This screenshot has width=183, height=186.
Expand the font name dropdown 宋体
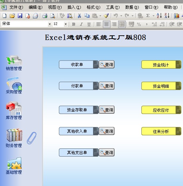pyautogui.click(x=50, y=24)
